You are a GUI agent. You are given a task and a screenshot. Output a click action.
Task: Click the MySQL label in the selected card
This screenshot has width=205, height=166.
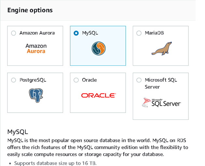click(90, 33)
